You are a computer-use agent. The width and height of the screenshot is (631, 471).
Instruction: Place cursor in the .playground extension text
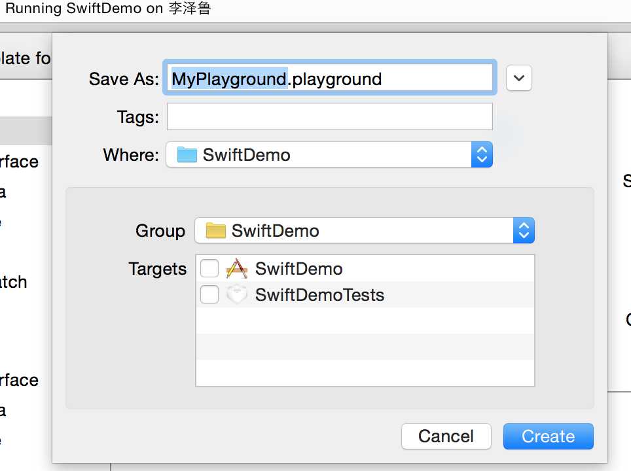coord(336,79)
